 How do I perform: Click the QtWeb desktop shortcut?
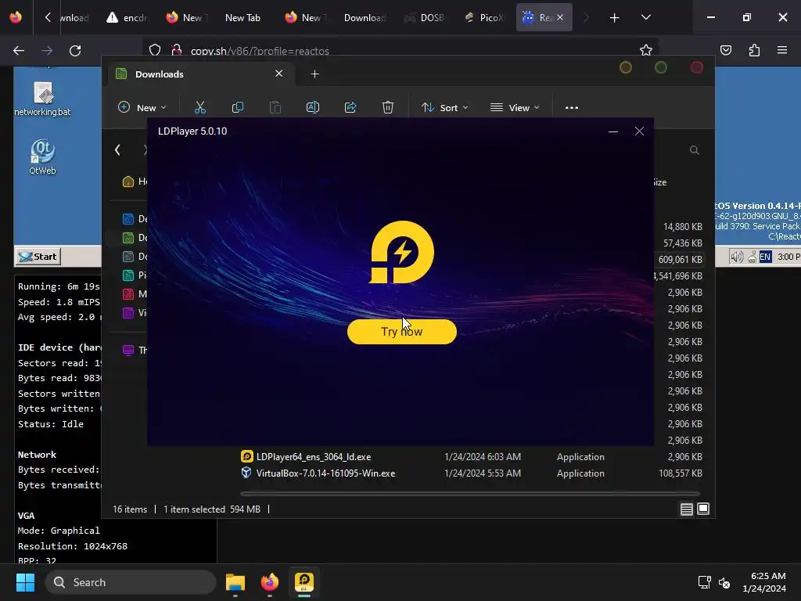tap(42, 157)
